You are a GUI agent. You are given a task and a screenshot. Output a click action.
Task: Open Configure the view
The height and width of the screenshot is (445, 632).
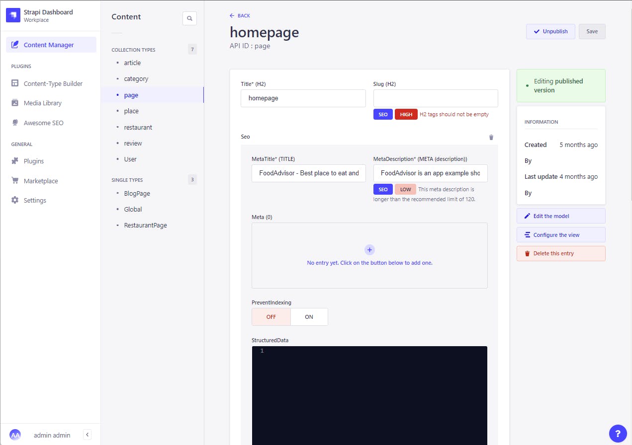click(561, 234)
